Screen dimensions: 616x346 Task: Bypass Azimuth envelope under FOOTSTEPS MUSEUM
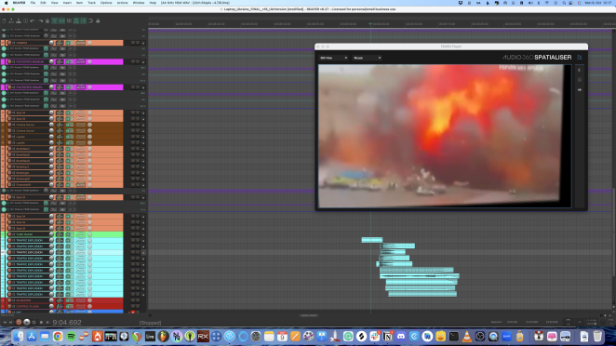[4, 68]
